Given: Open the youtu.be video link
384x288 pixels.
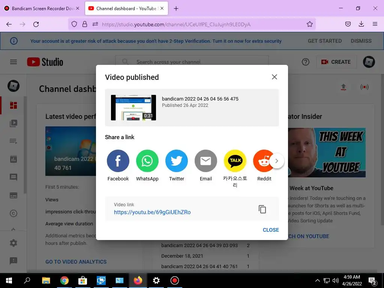Looking at the screenshot, I should click(x=152, y=212).
